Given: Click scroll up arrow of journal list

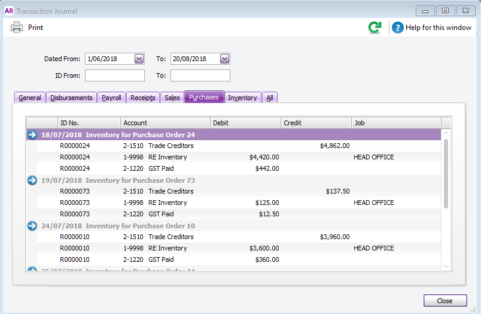Looking at the screenshot, I should pyautogui.click(x=446, y=133).
